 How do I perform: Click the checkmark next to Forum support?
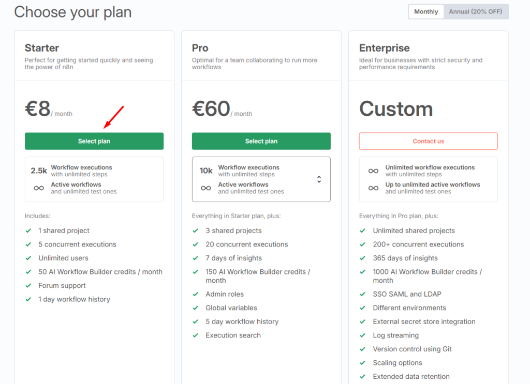tap(28, 286)
